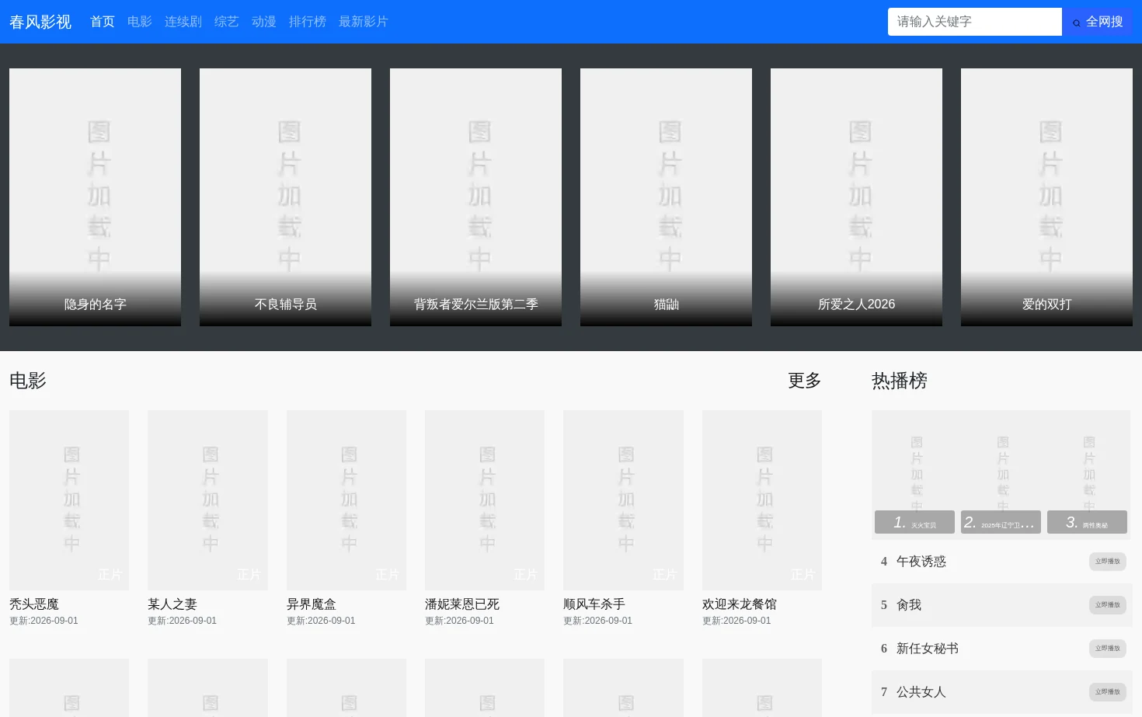The height and width of the screenshot is (717, 1142).
Task: Click 立即播放 for 公共女人
Action: point(1108,692)
